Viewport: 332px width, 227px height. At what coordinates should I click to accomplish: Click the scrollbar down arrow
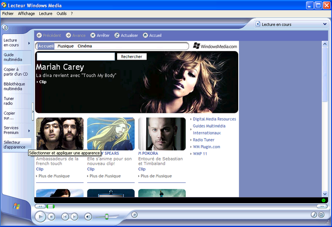[x=325, y=194]
